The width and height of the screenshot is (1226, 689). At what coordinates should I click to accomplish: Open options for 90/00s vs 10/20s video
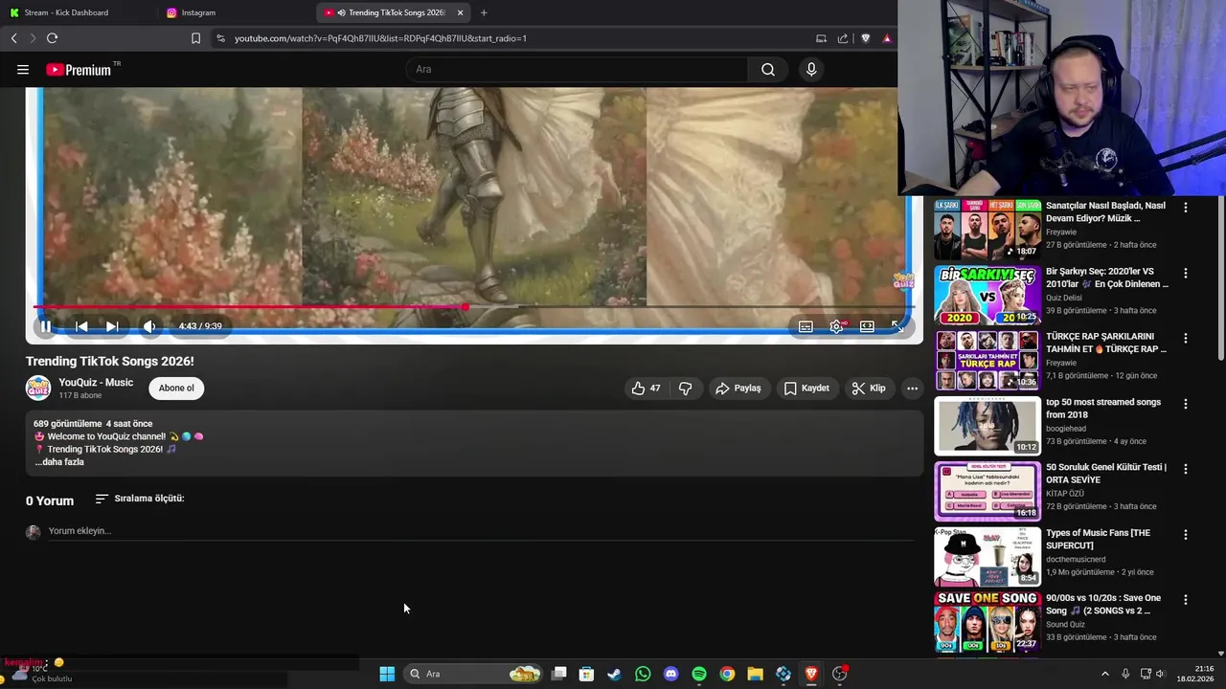[x=1185, y=600]
